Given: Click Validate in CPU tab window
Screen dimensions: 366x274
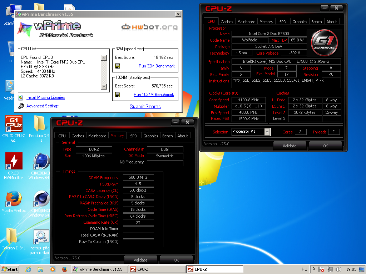Looking at the screenshot, I should (x=290, y=146).
